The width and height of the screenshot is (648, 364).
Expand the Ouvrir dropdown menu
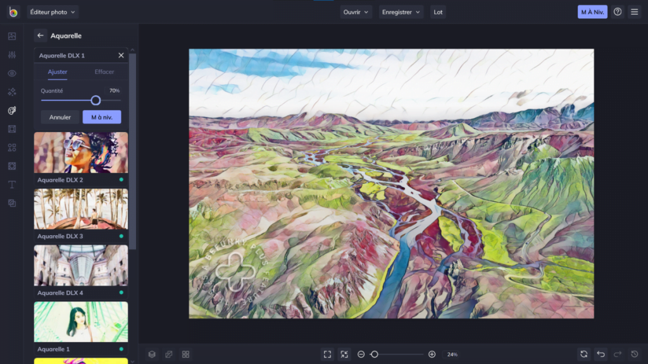(x=356, y=12)
